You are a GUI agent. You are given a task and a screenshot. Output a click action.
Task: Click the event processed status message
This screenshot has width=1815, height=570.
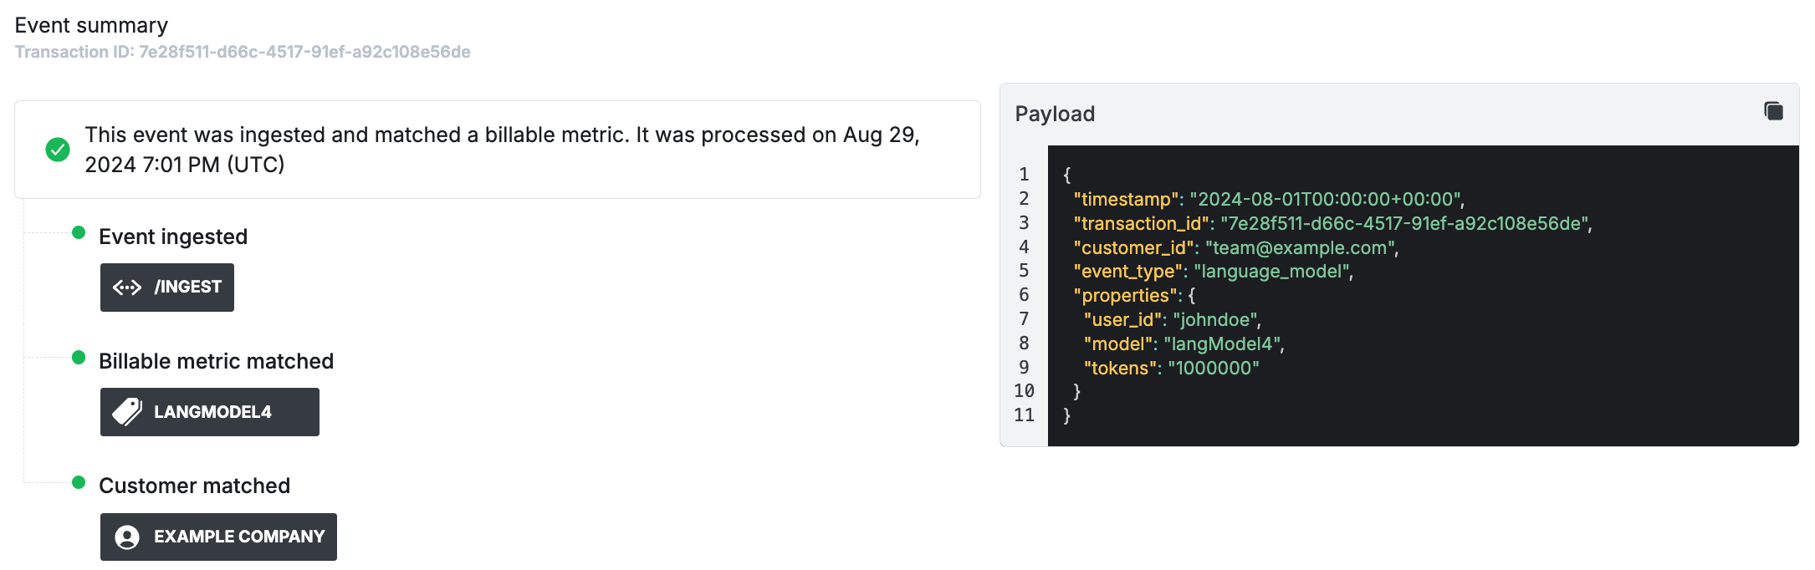coord(502,150)
